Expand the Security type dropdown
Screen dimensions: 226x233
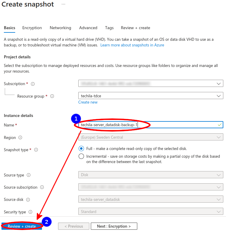151,212
